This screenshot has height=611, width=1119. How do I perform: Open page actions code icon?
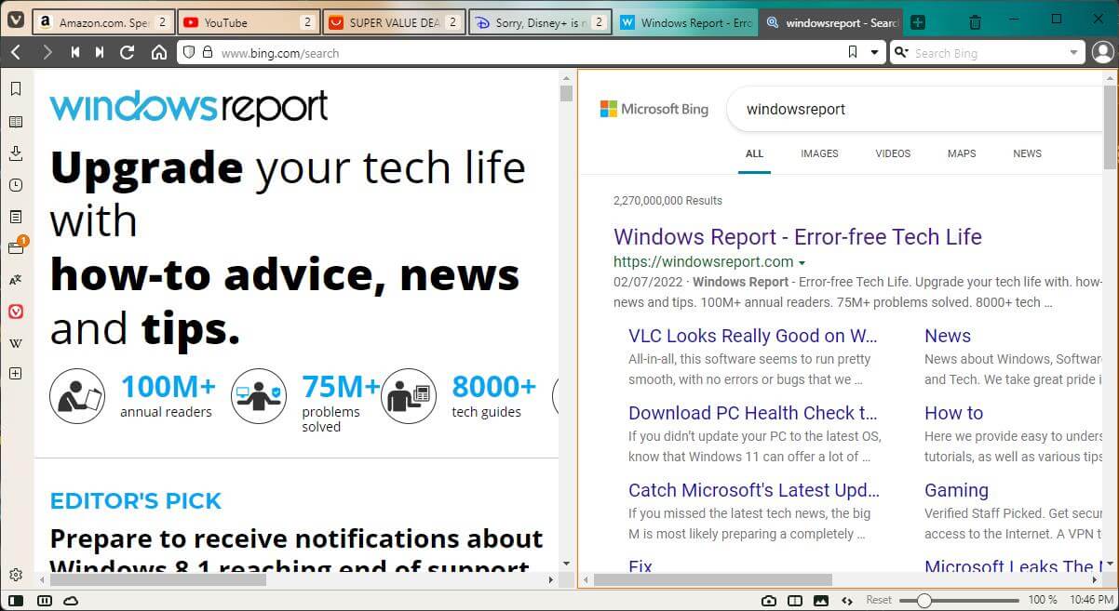[847, 601]
